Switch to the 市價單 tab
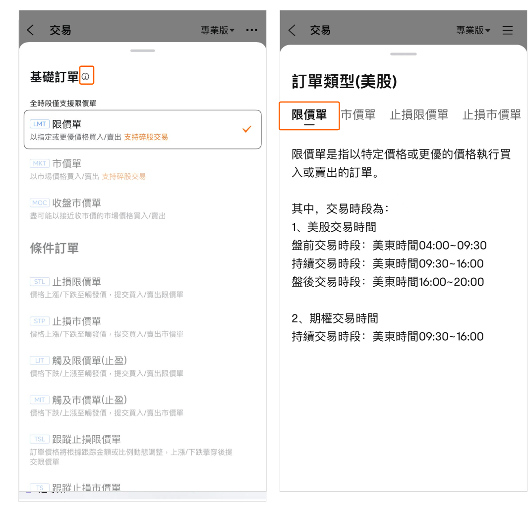This screenshot has height=512, width=529. (x=358, y=115)
